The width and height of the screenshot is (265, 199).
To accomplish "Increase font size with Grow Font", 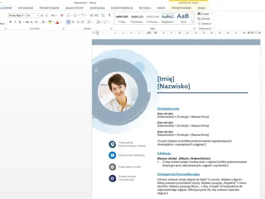I will tap(42, 16).
